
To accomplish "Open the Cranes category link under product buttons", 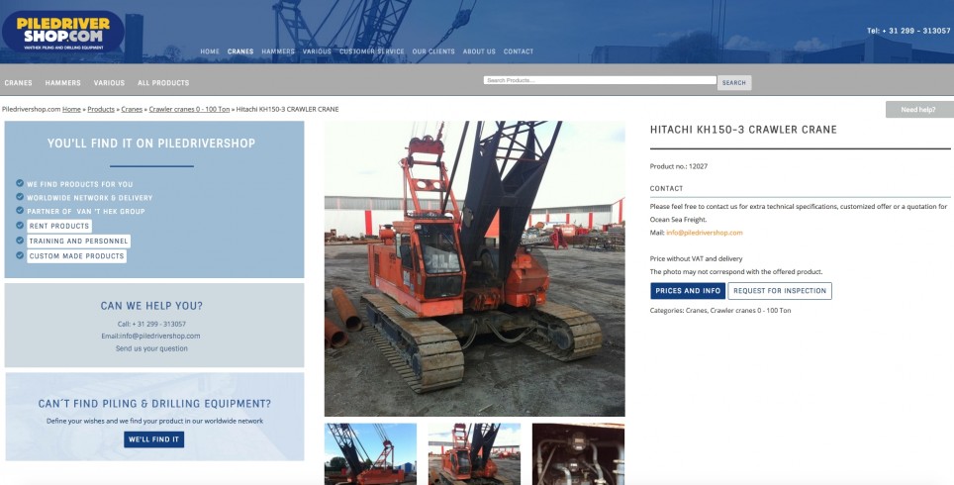I will pos(696,311).
